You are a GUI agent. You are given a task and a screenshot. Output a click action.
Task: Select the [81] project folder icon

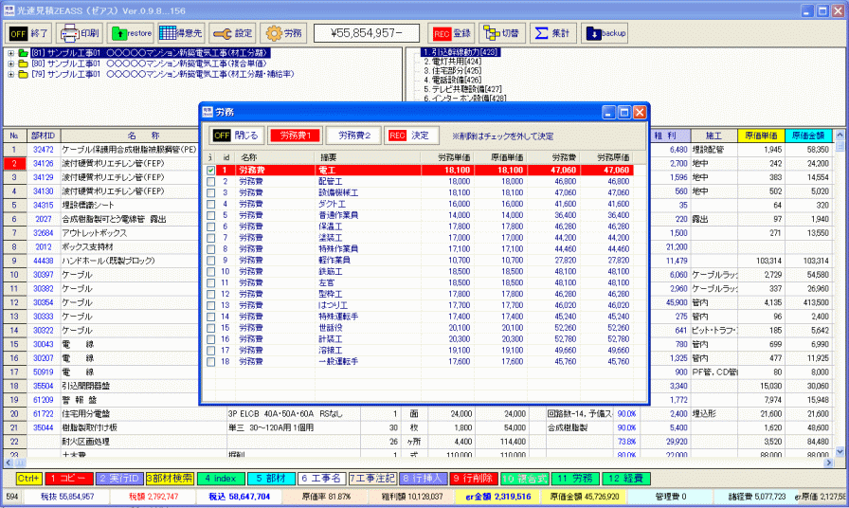coord(23,53)
